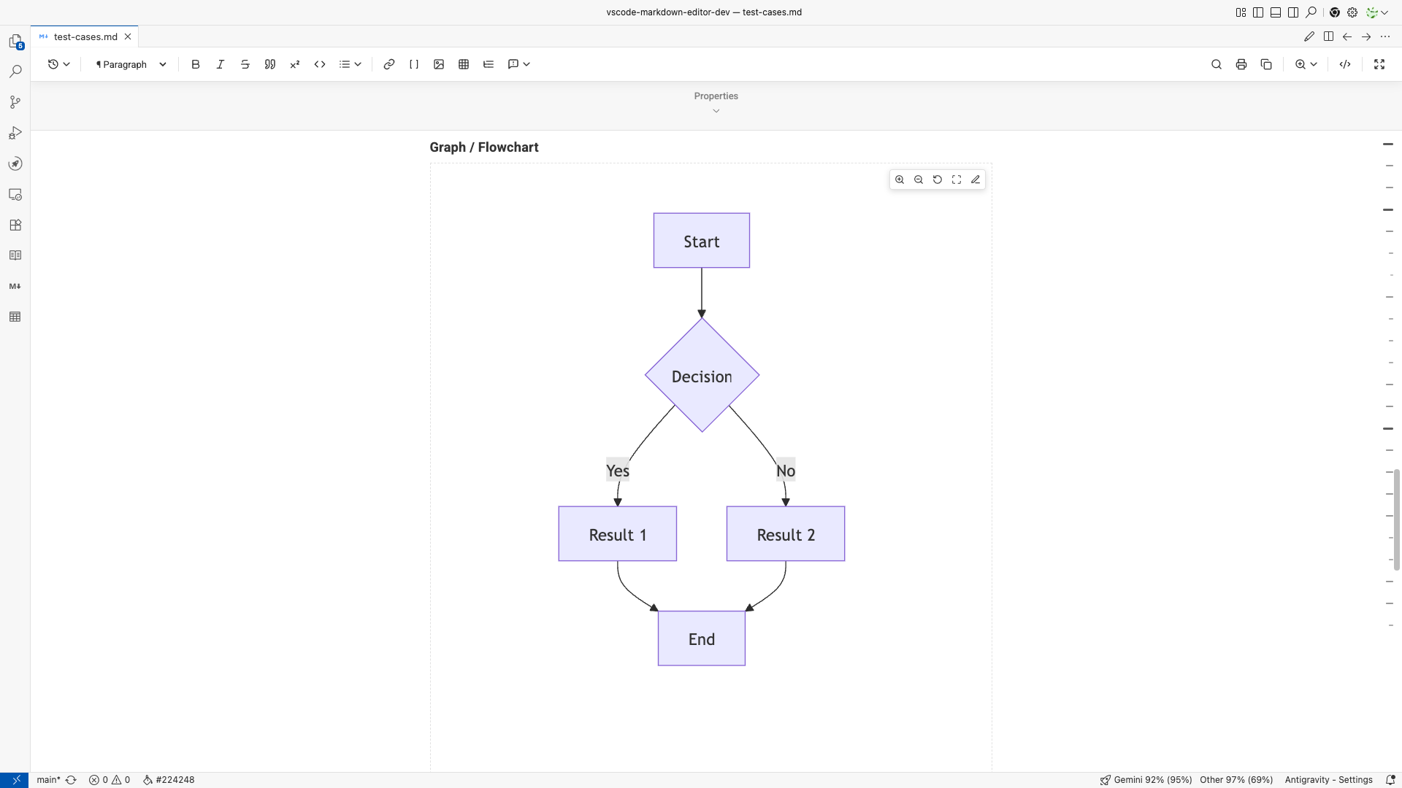This screenshot has height=788, width=1402.
Task: Open the Search view in activity bar
Action: (15, 72)
